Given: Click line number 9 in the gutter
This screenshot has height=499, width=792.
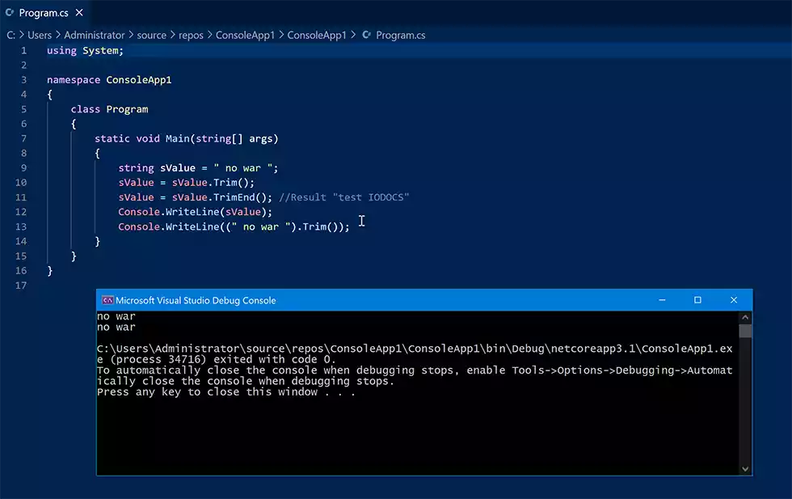Looking at the screenshot, I should coord(23,168).
